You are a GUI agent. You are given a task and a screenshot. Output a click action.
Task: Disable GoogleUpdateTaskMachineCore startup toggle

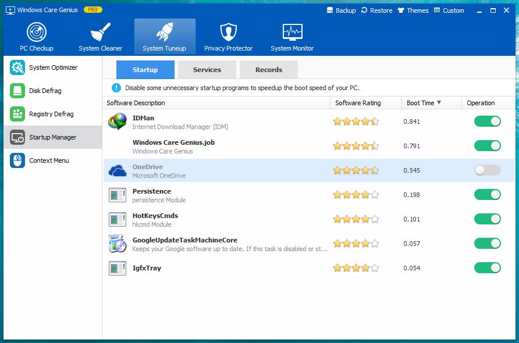pyautogui.click(x=487, y=244)
